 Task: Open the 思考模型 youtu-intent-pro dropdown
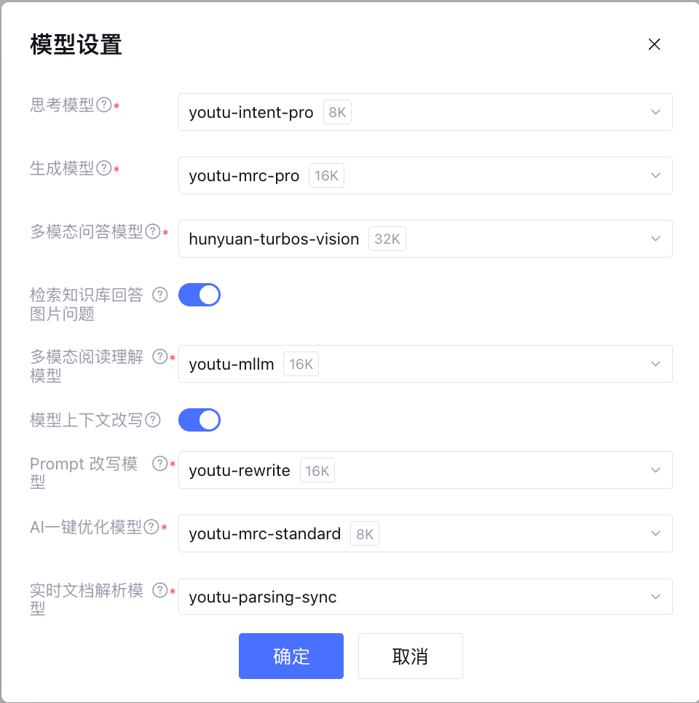424,112
